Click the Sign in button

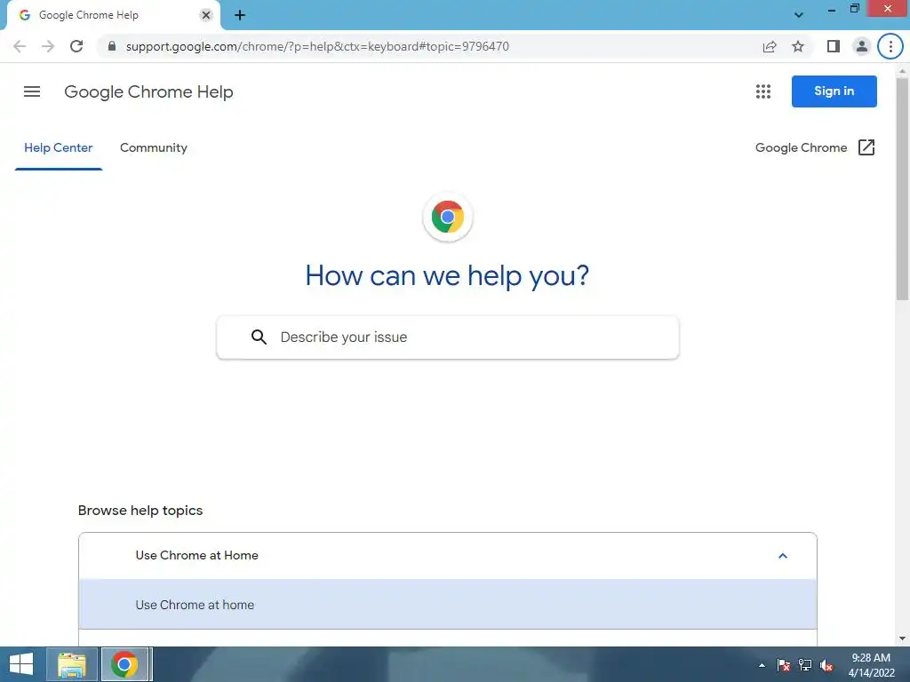(834, 91)
